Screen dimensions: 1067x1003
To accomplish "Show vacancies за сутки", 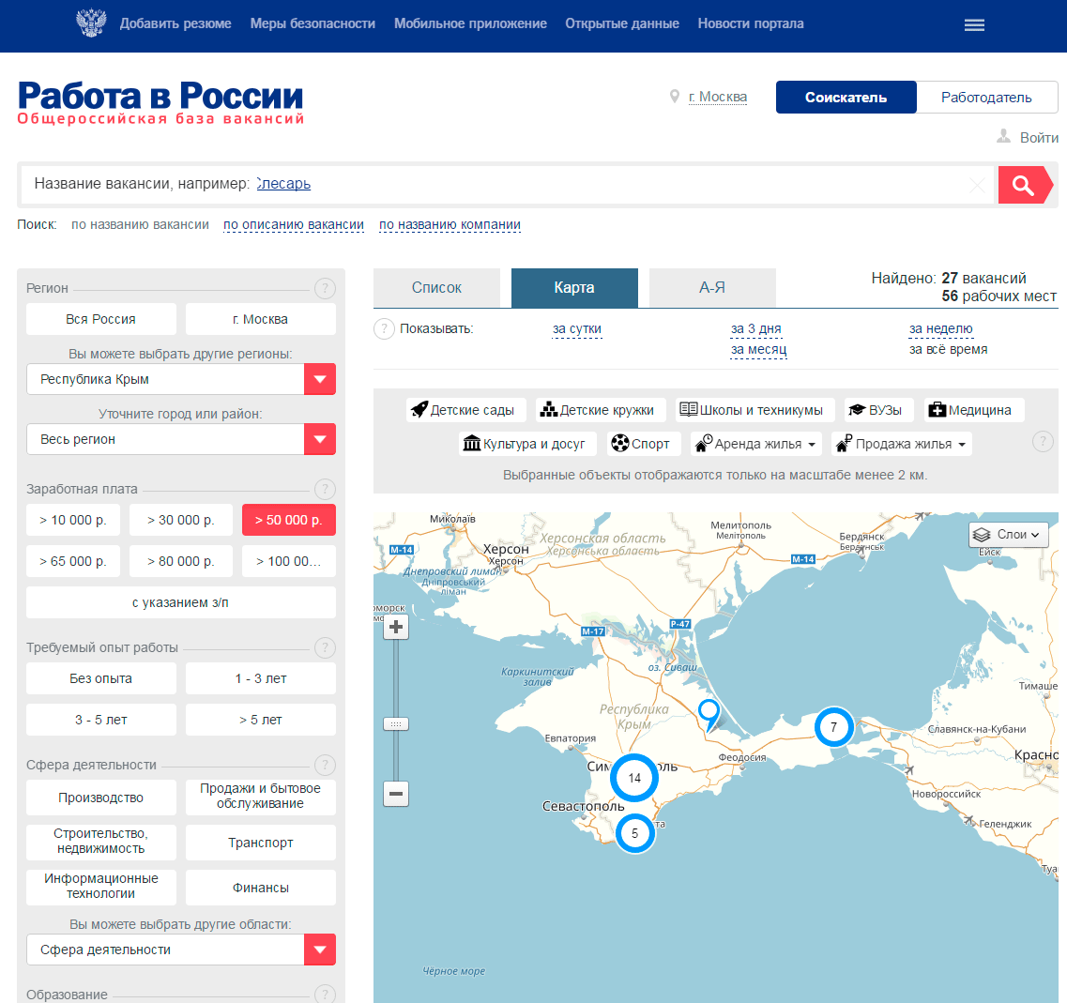I will [577, 329].
